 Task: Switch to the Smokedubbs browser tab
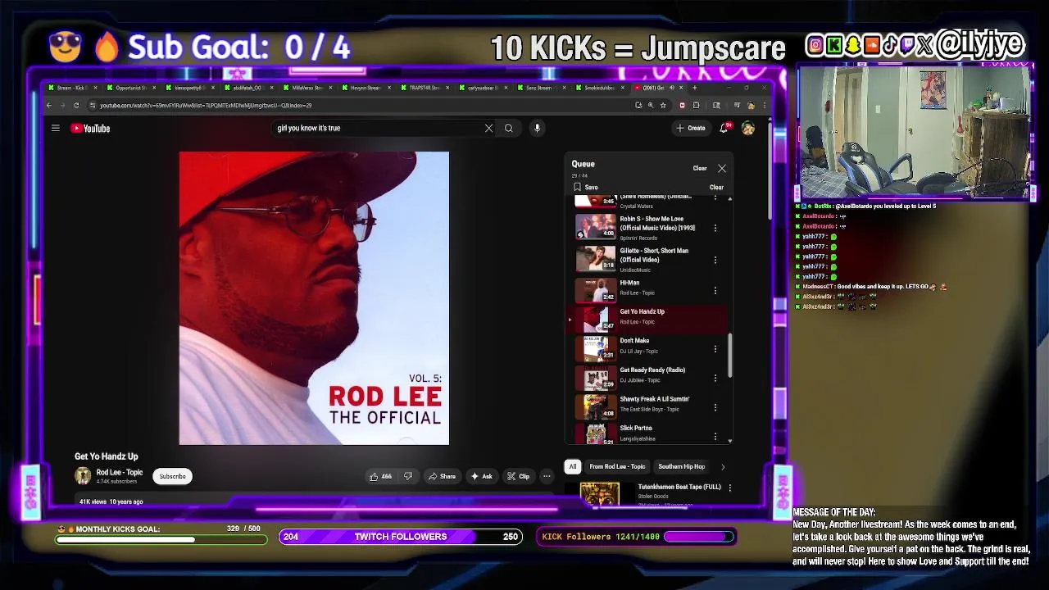(600, 88)
